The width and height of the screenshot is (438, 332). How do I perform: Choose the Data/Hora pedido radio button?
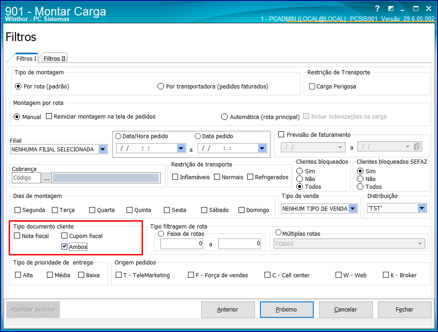[118, 136]
